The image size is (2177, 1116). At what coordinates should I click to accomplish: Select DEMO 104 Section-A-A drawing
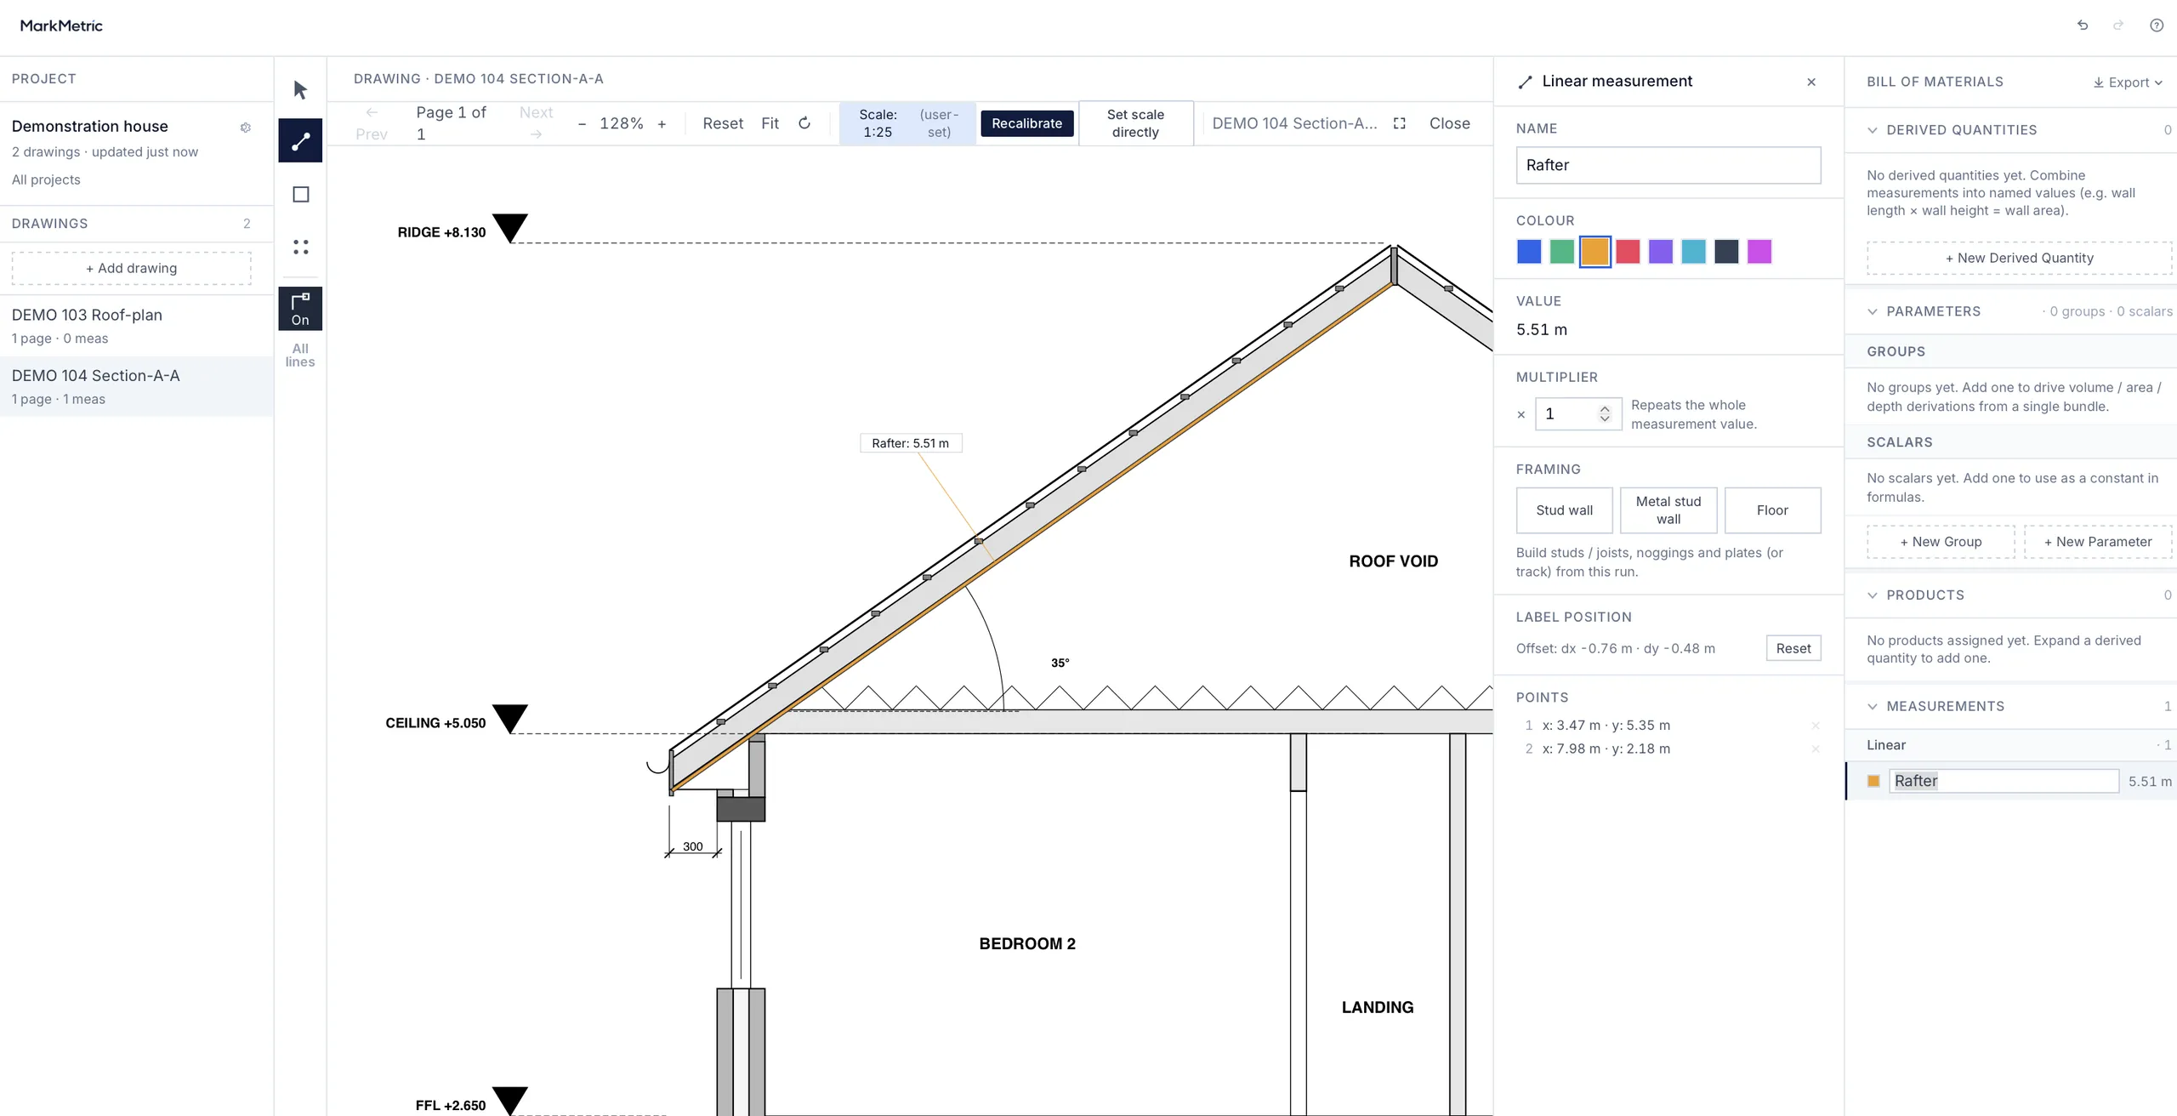pyautogui.click(x=137, y=386)
